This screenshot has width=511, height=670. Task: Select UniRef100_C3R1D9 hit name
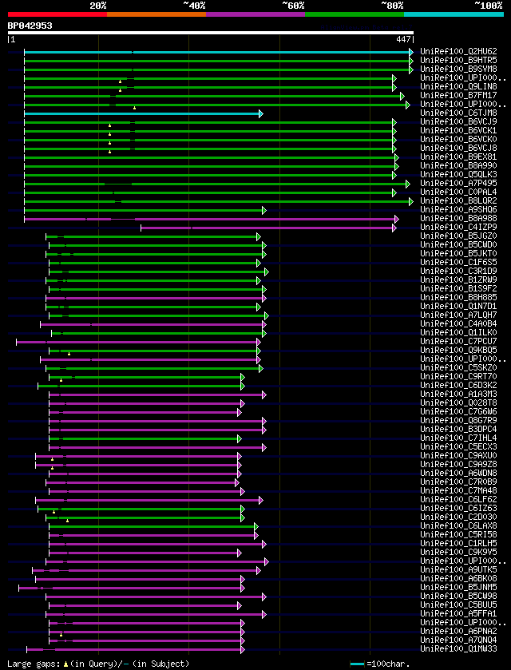click(x=458, y=272)
